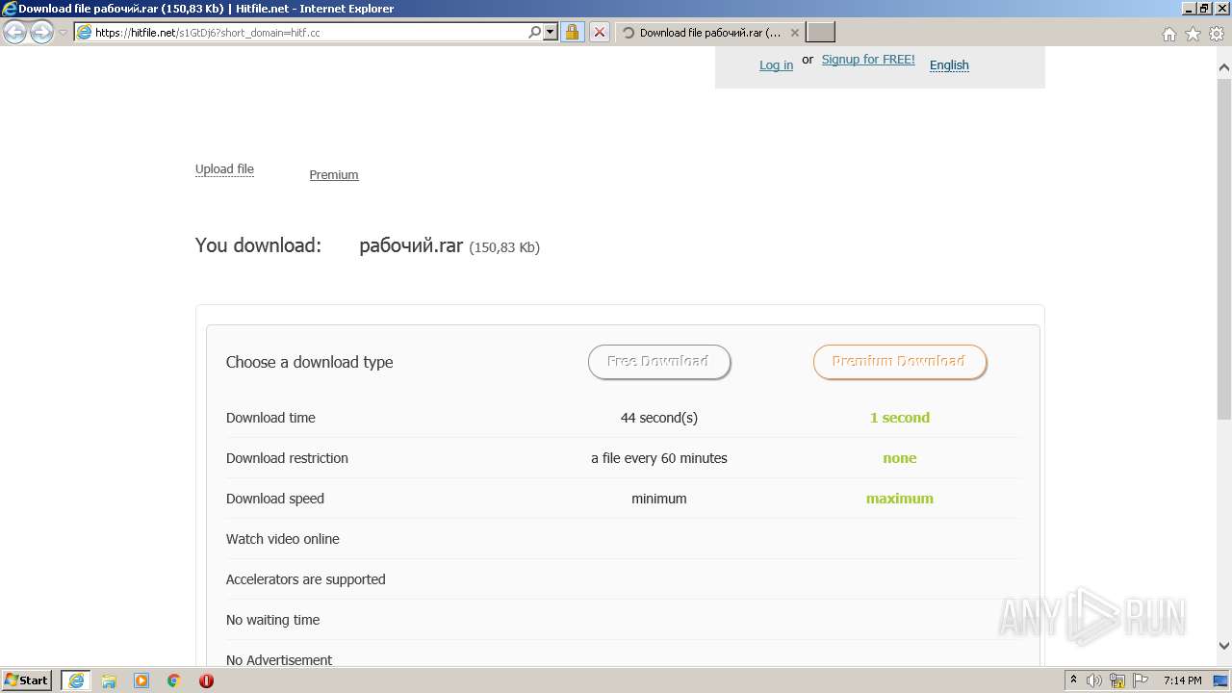Click the 'No waiting time' row label
The image size is (1232, 693).
coord(272,620)
